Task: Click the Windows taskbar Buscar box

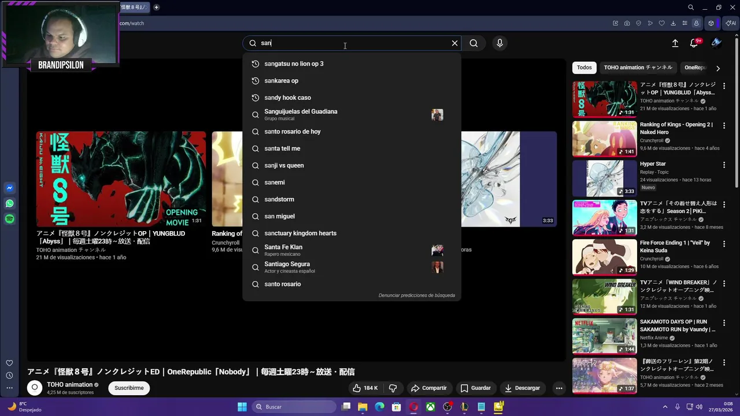Action: coord(293,407)
